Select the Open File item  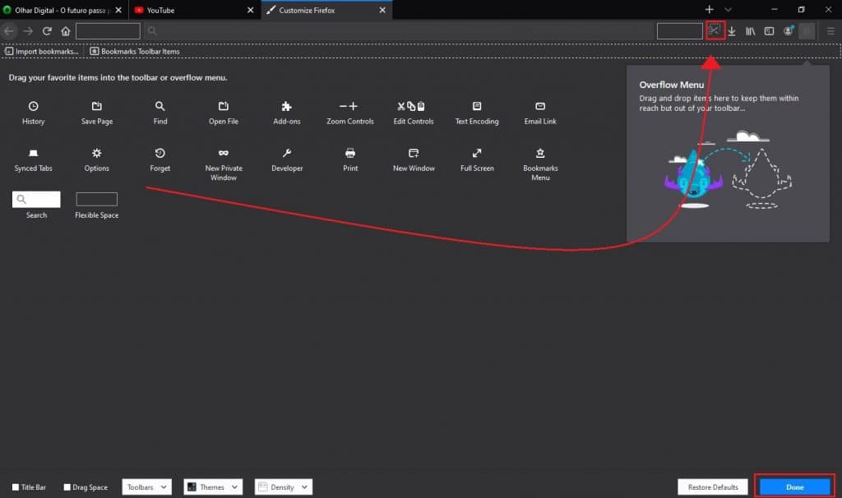point(224,113)
